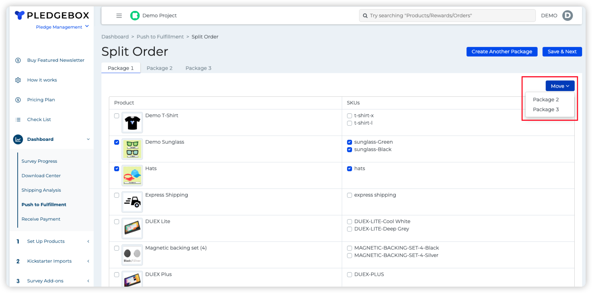Open the Buy Featured Newsletter link

[x=56, y=60]
